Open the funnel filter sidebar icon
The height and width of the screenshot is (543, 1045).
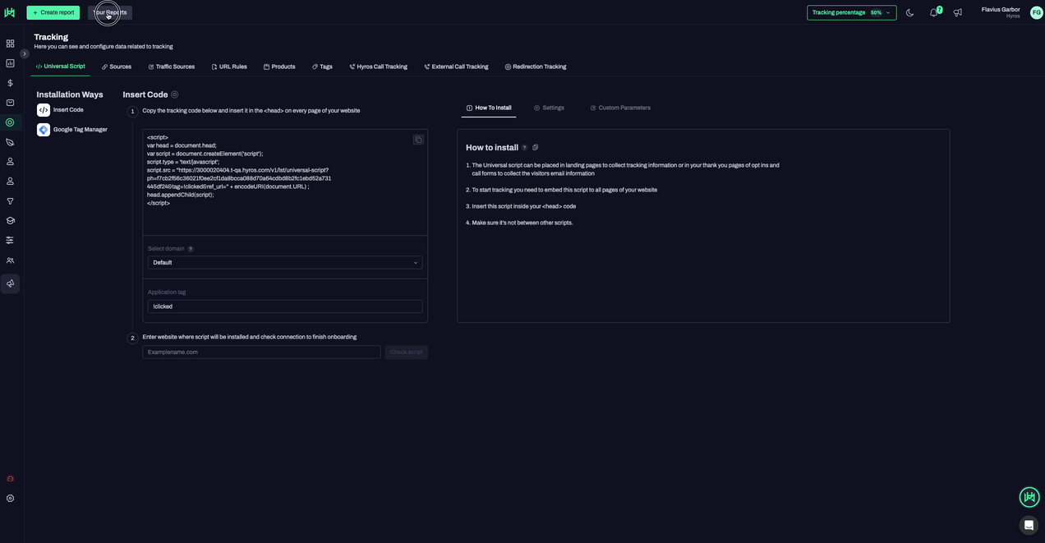pos(10,201)
